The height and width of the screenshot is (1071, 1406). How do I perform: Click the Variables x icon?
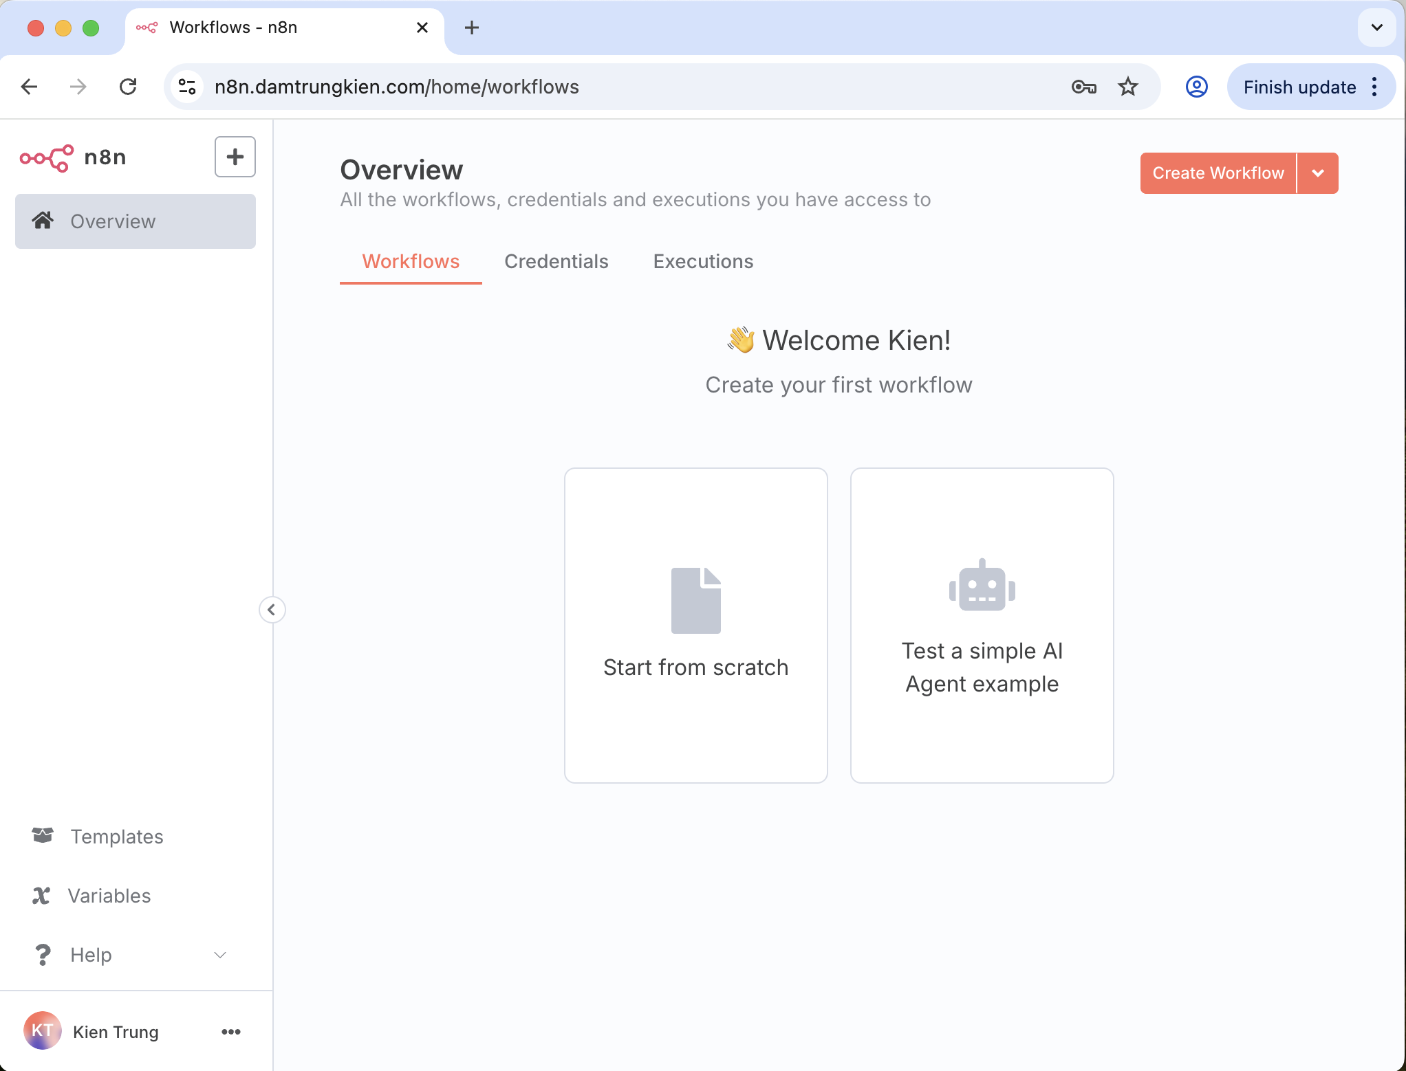(41, 896)
